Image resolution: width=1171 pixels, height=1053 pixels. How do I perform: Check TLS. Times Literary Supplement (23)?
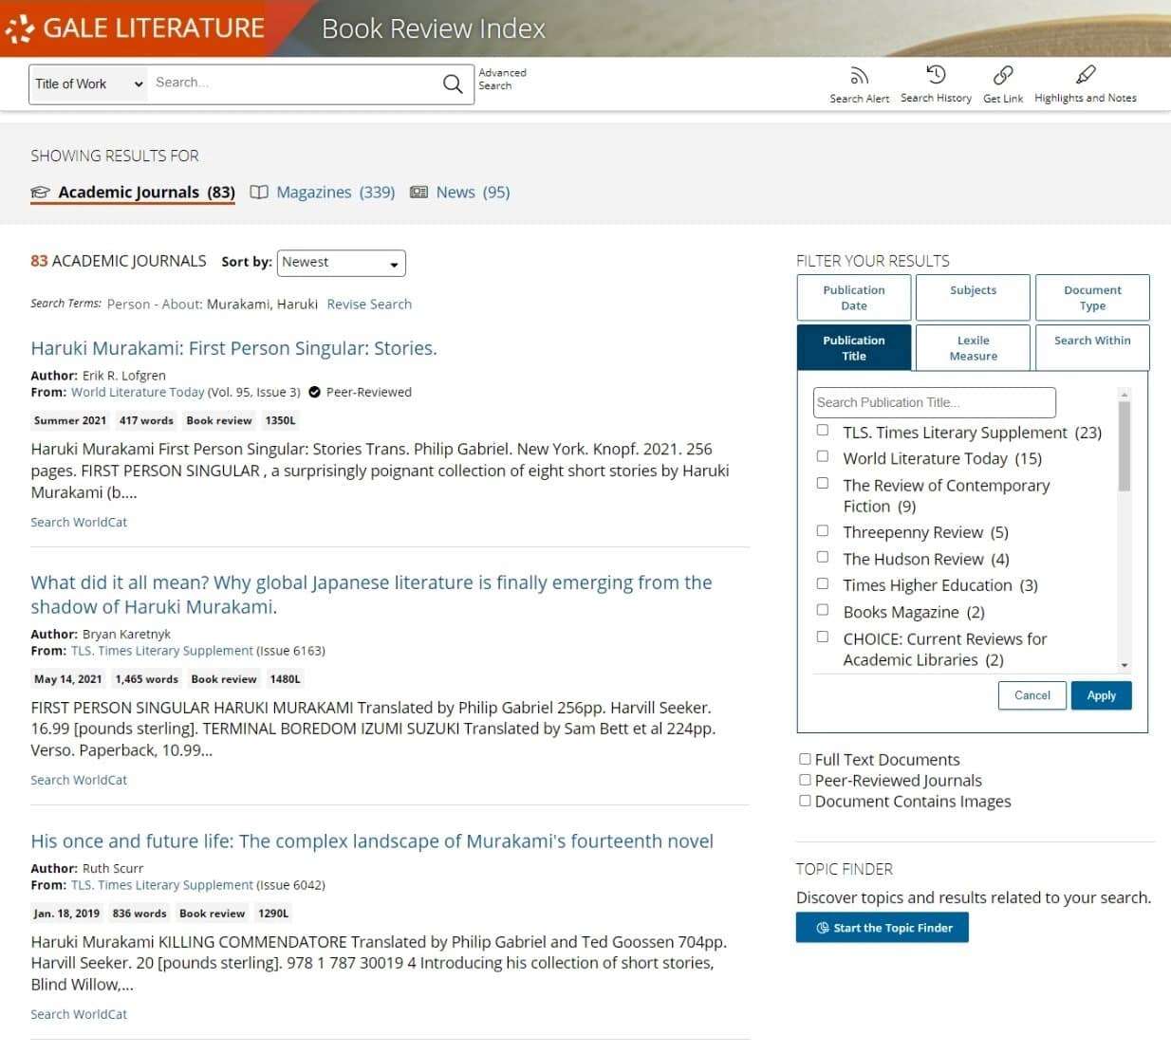coord(823,431)
